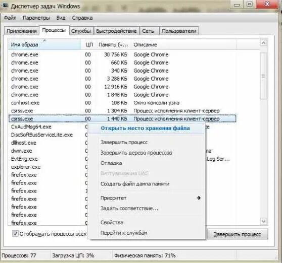Select chrome.exe row with 340 КБ

point(122,71)
